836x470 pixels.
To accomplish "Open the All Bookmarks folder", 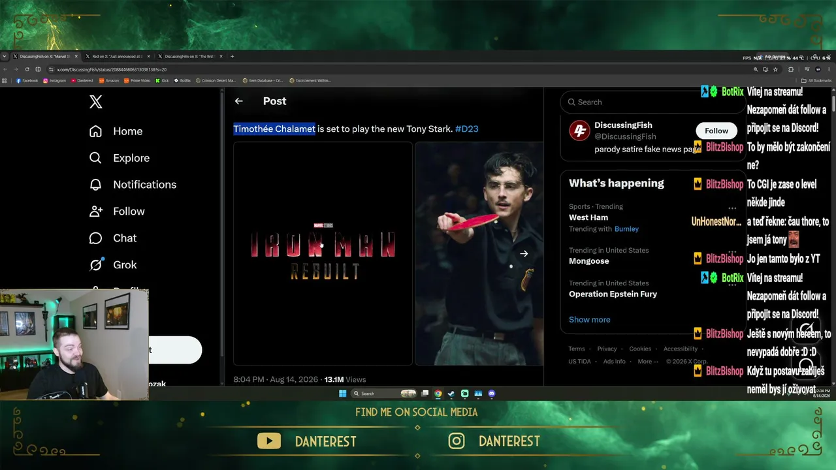I will [816, 81].
